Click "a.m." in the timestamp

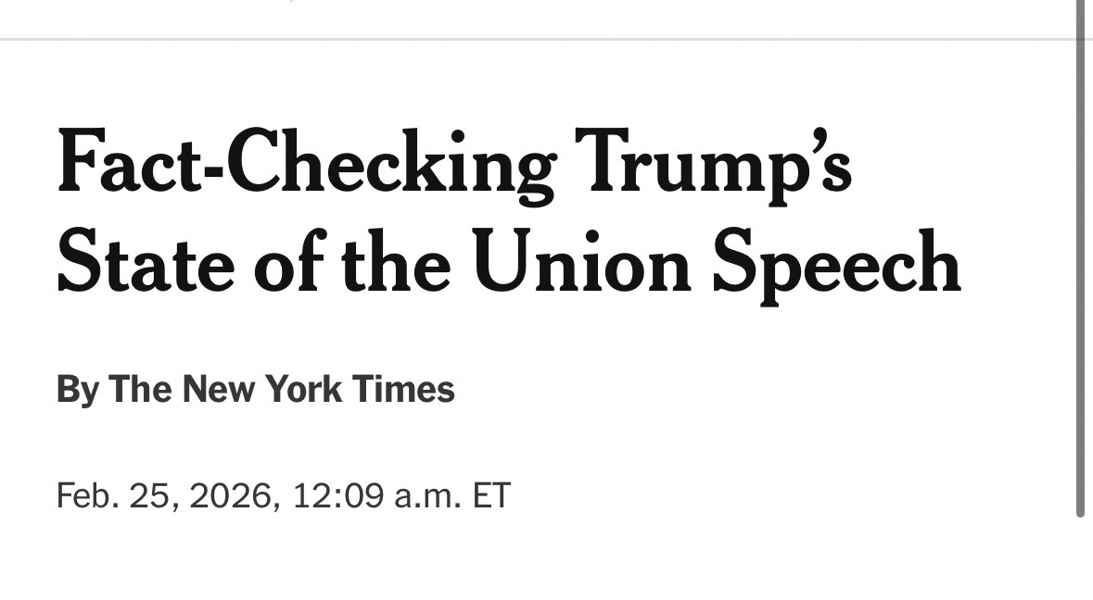point(428,495)
